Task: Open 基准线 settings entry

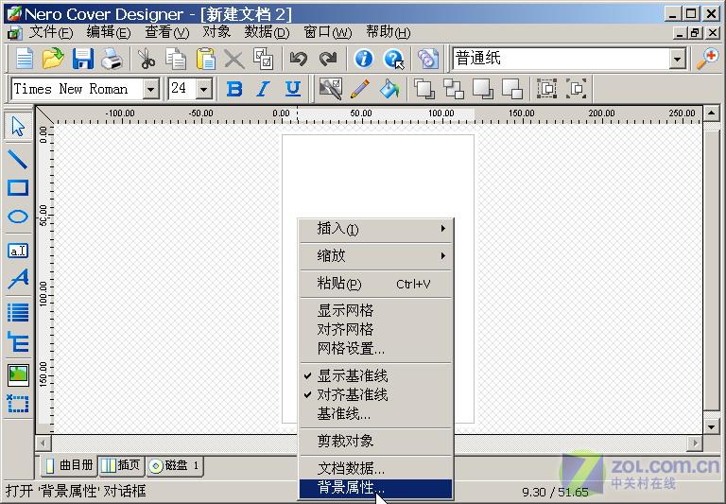Action: (376, 413)
